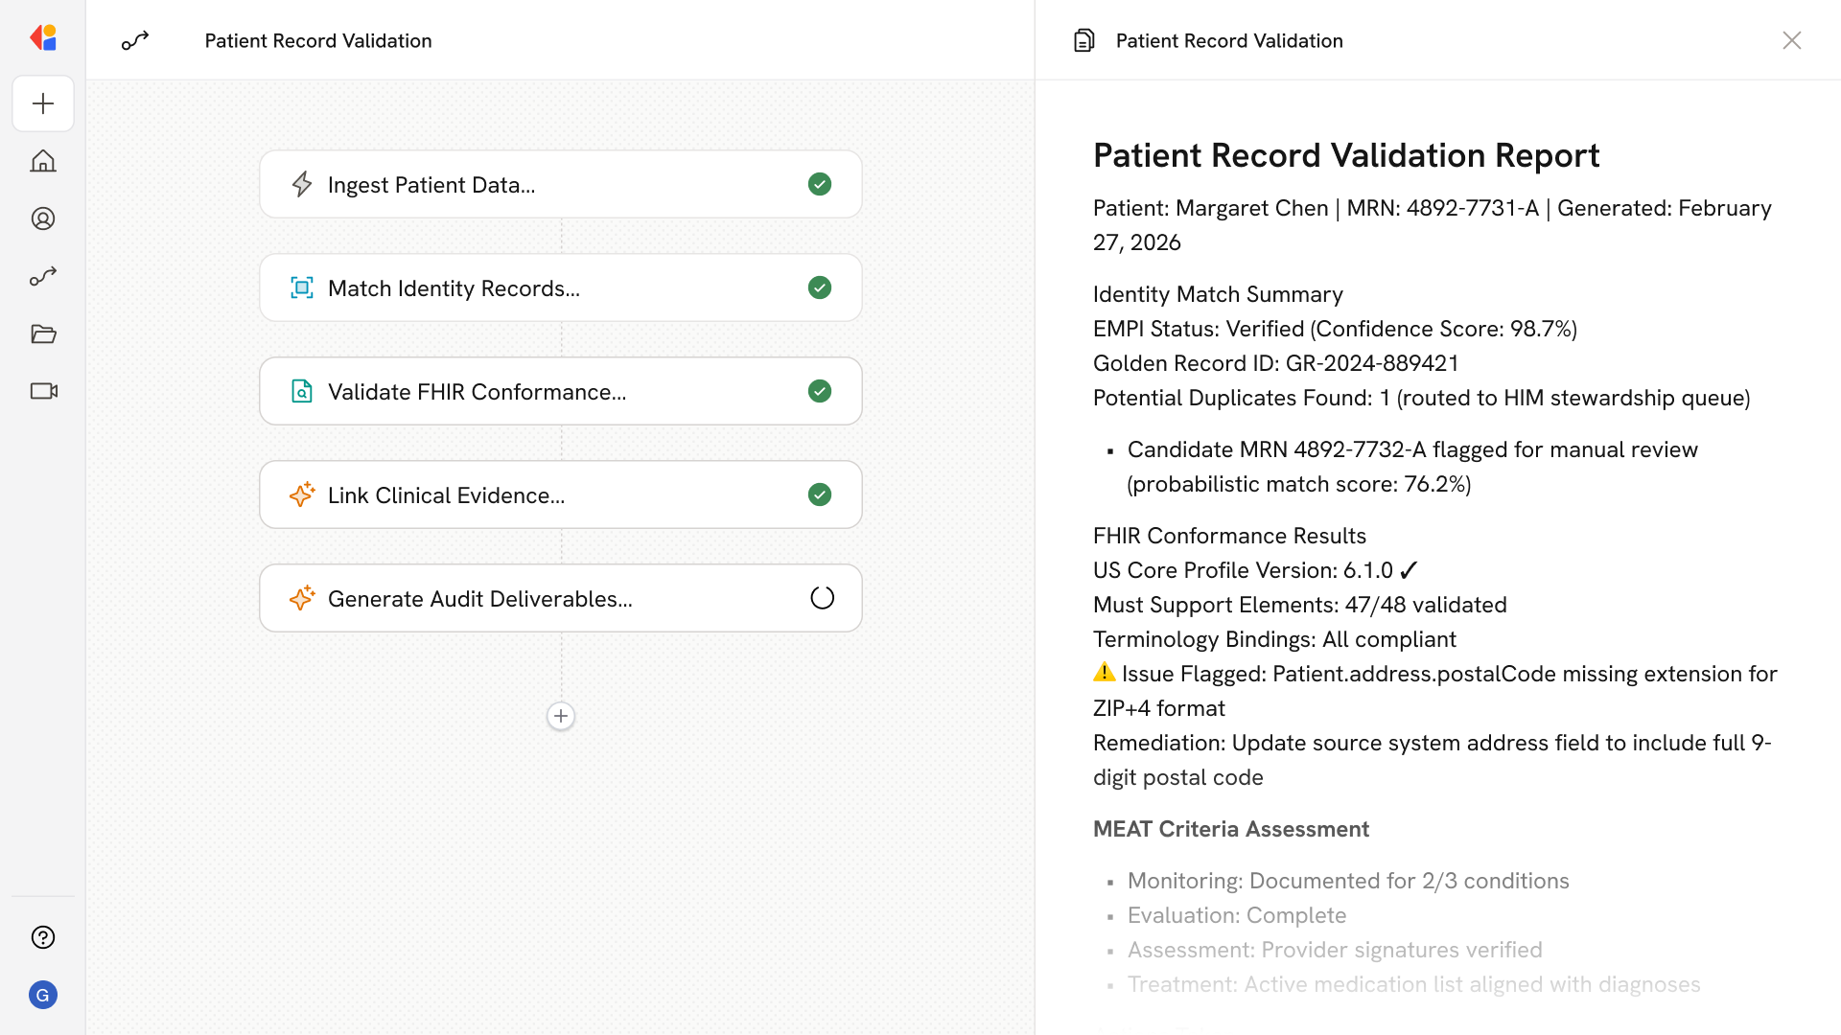Viewport: 1841px width, 1035px height.
Task: Click the document icon in report panel header
Action: (1084, 40)
